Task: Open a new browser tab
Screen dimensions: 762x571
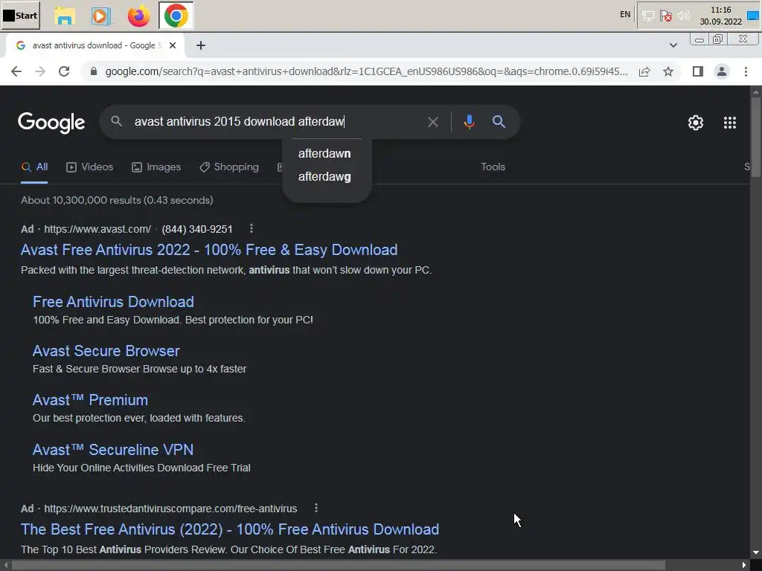Action: click(x=201, y=45)
